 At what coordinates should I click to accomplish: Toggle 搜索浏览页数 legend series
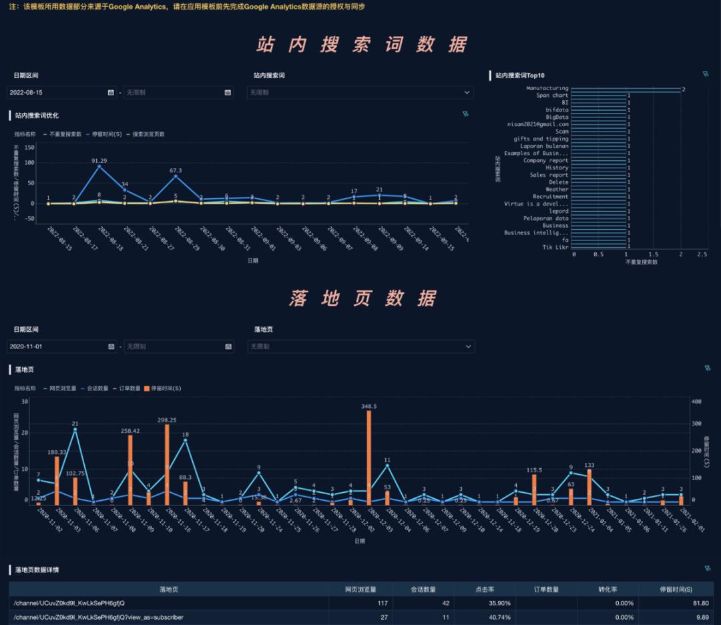point(146,134)
